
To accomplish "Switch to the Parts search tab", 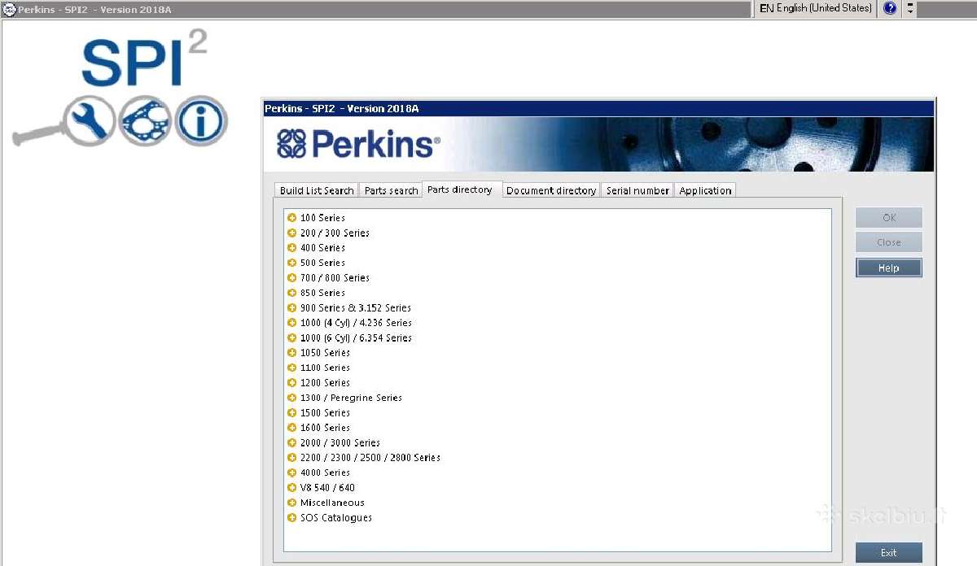I will [x=391, y=190].
